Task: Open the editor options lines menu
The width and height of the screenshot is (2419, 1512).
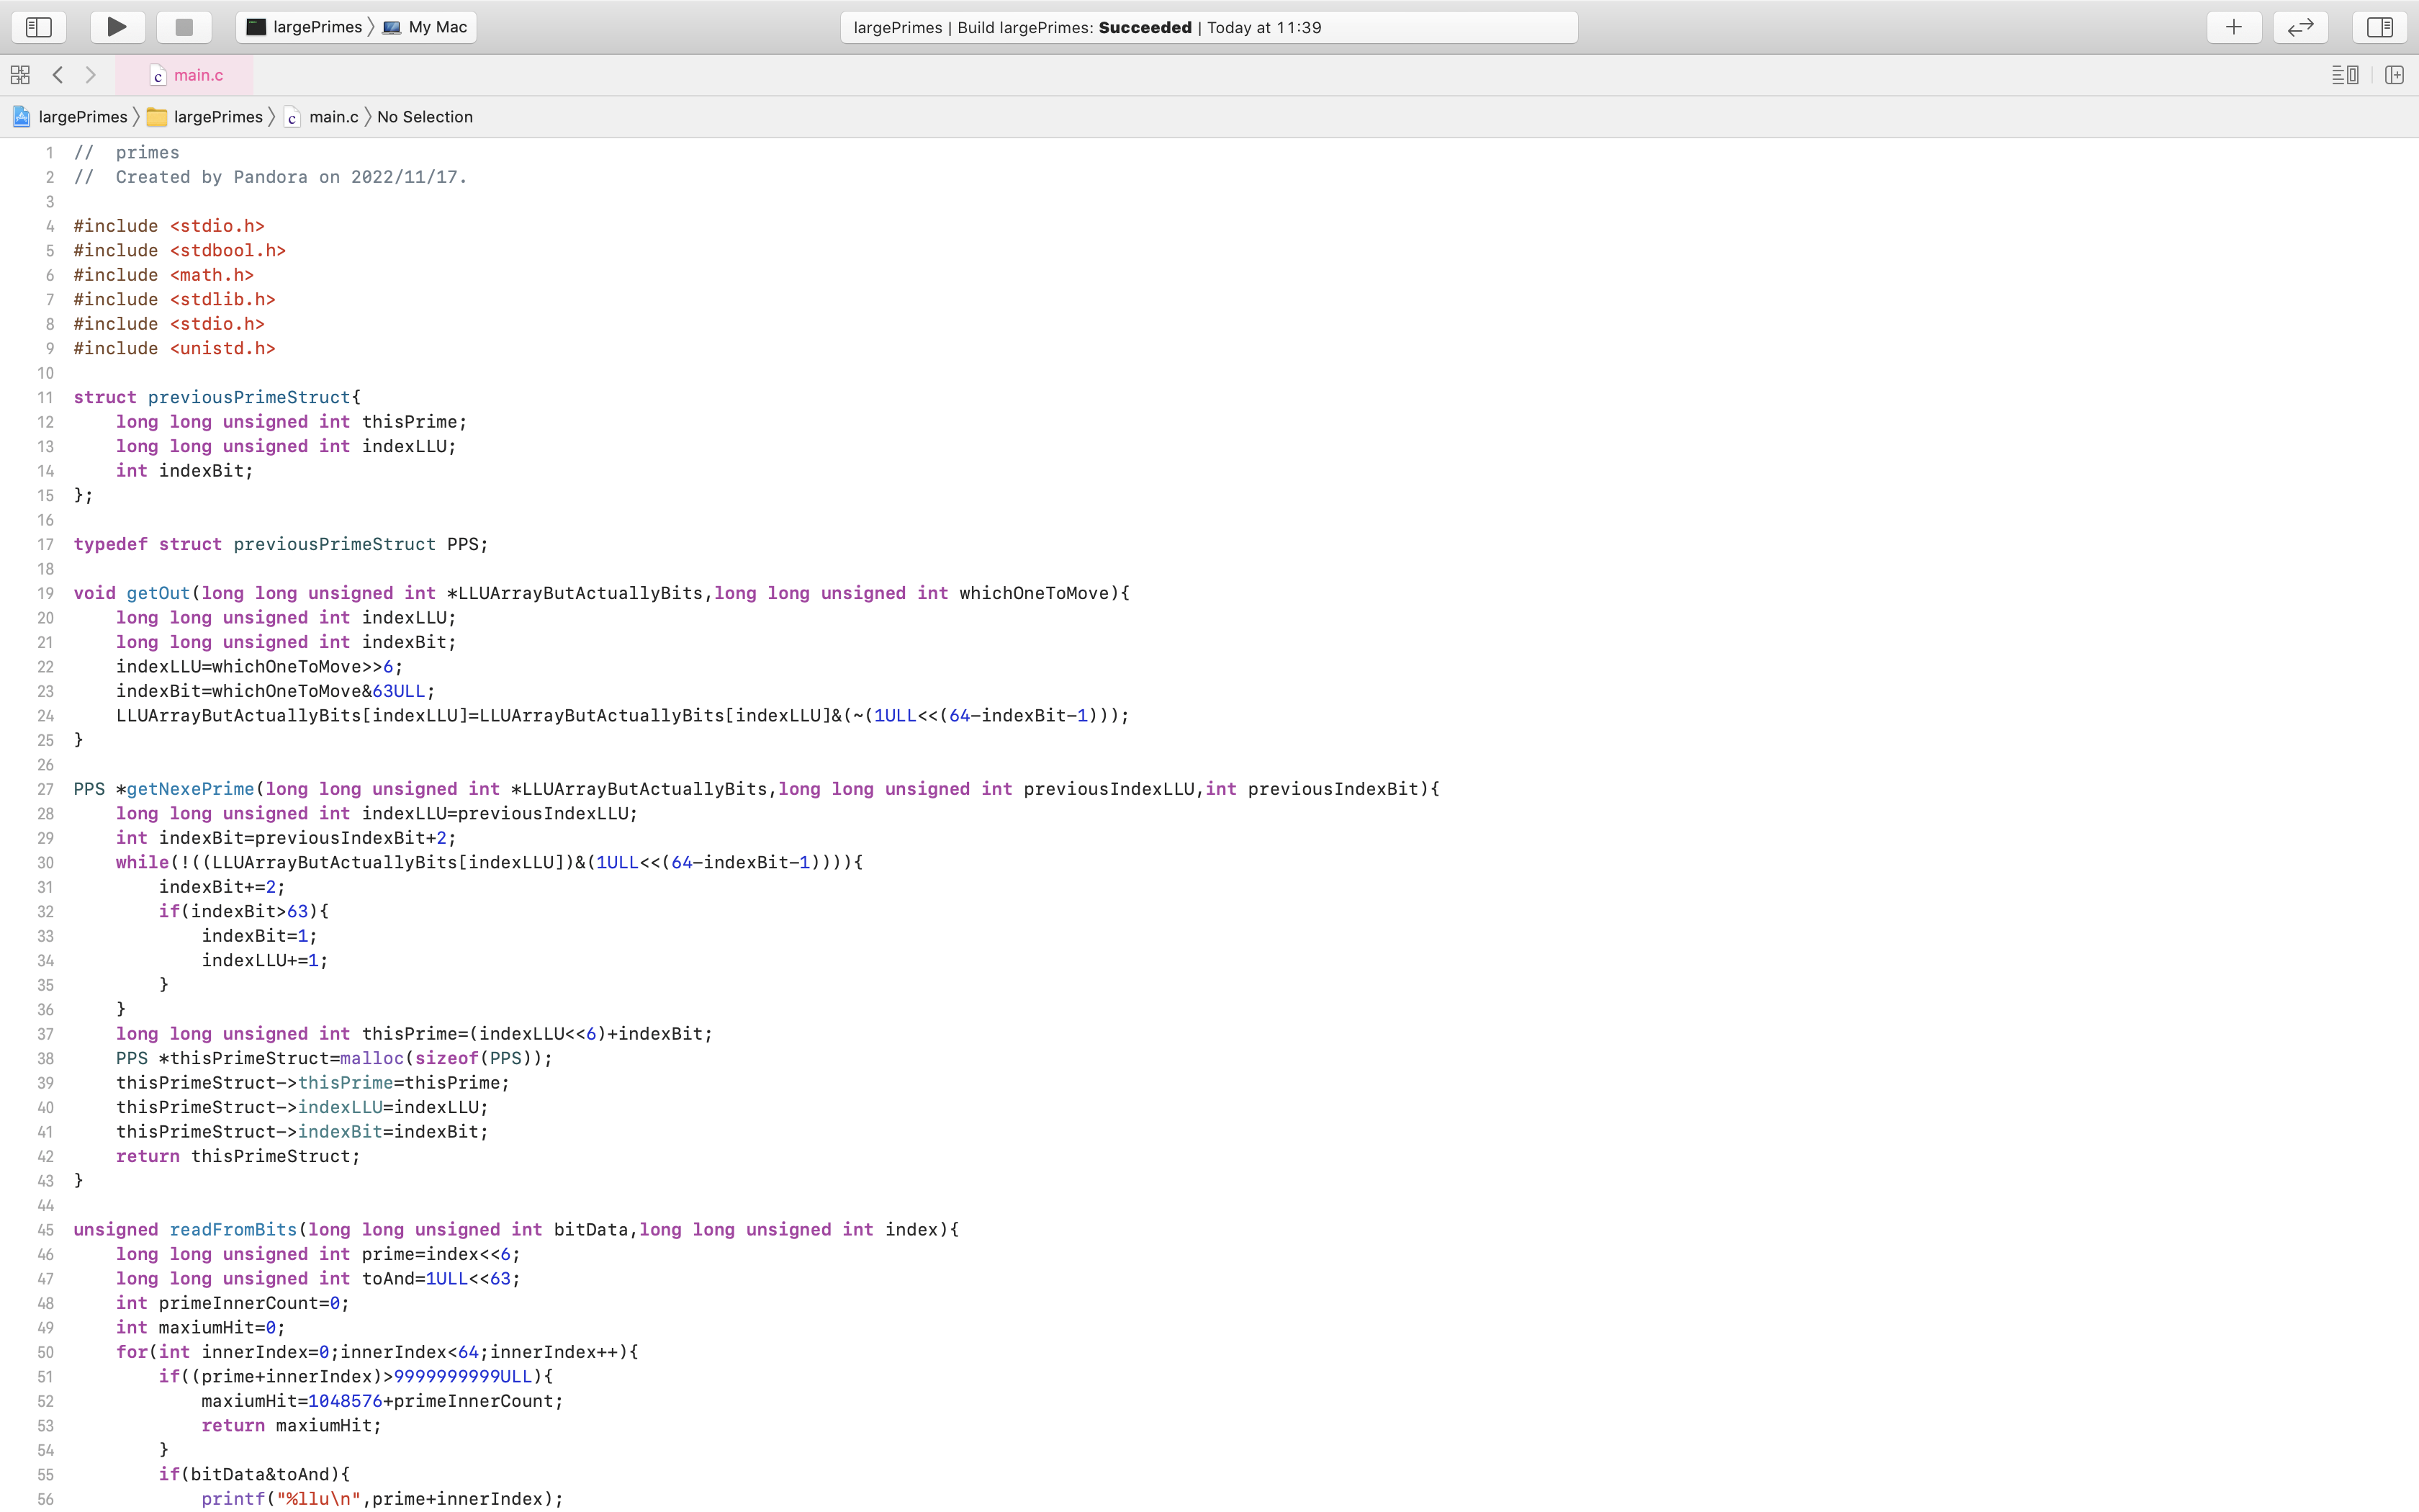Action: click(x=2344, y=75)
